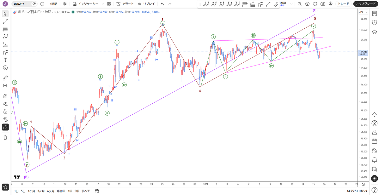Open the object tree layers panel
The height and width of the screenshot is (195, 379).
point(374,32)
